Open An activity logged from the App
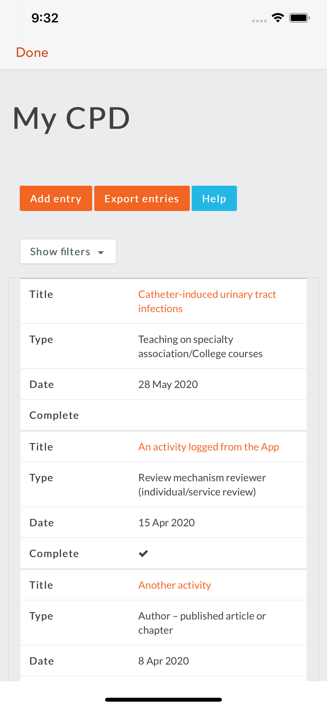The height and width of the screenshot is (708, 327). pos(209,447)
